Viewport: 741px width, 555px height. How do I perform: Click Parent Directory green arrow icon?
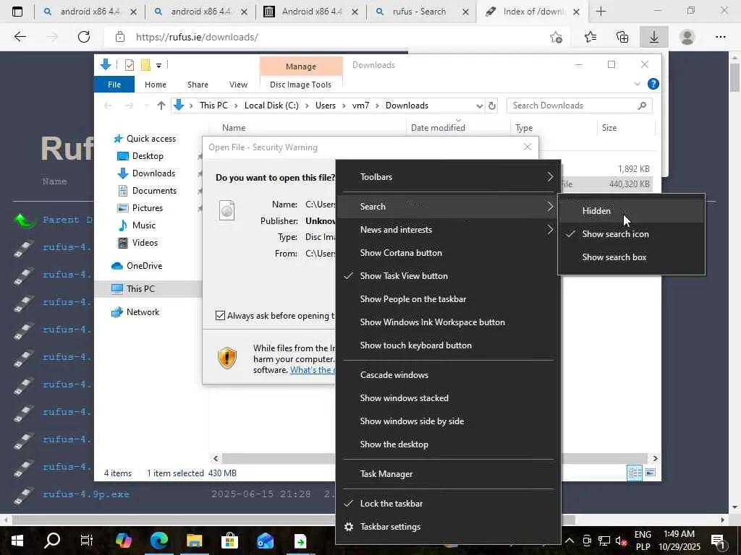coord(25,220)
